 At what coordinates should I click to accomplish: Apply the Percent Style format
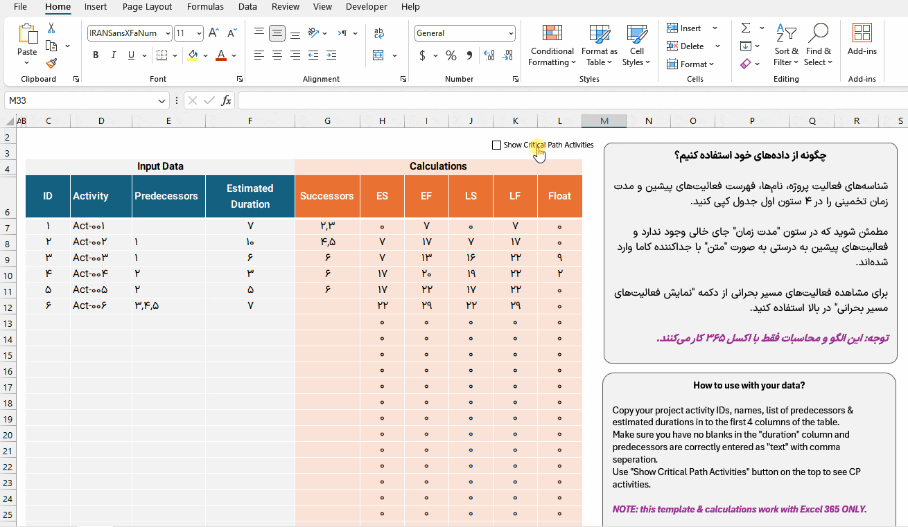[451, 55]
